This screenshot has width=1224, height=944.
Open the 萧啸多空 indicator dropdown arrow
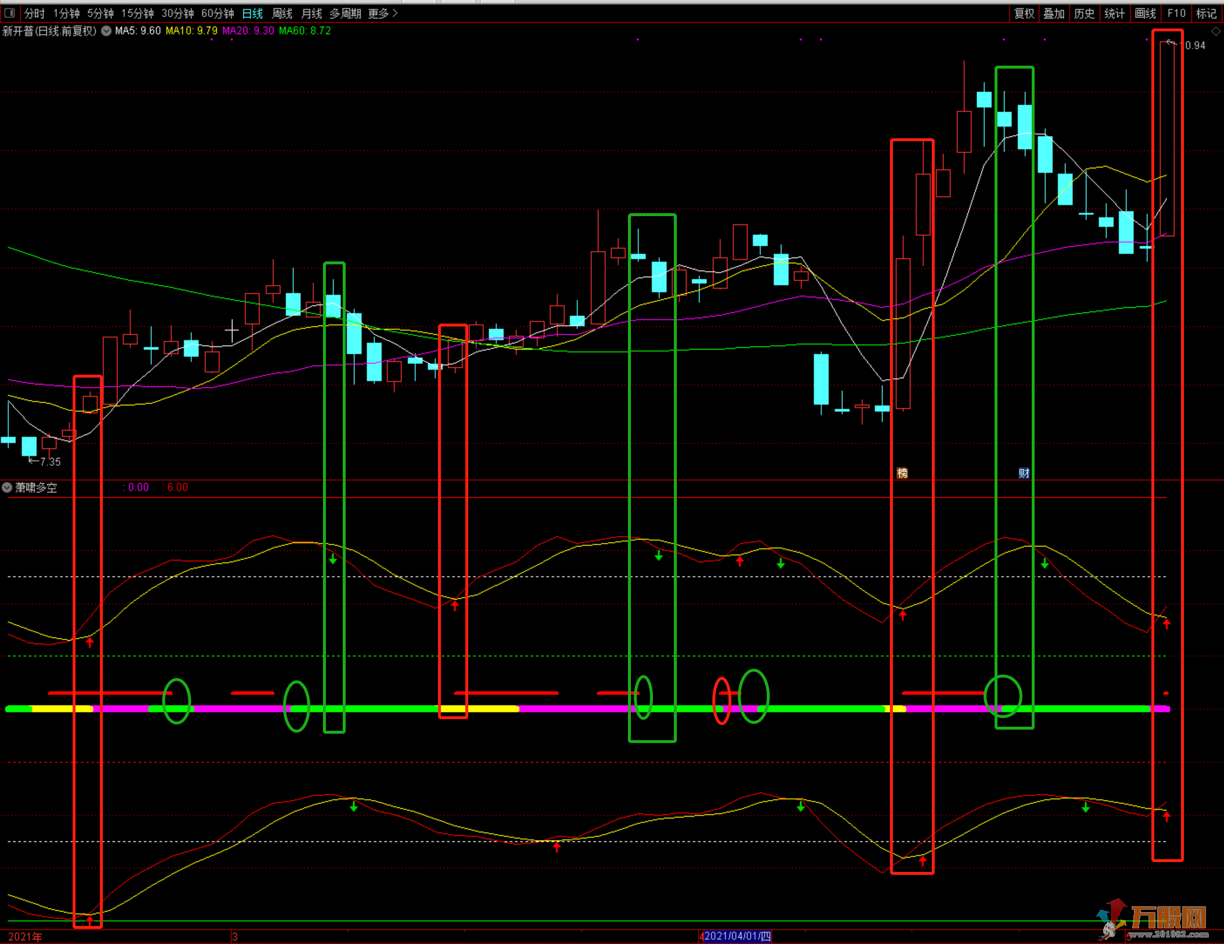(7, 487)
